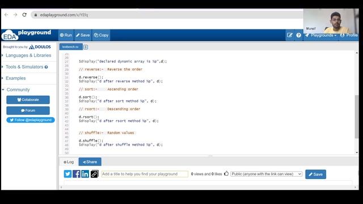Click the webcam video thumbnail
Viewport: 363px width, 204px height.
(331, 22)
